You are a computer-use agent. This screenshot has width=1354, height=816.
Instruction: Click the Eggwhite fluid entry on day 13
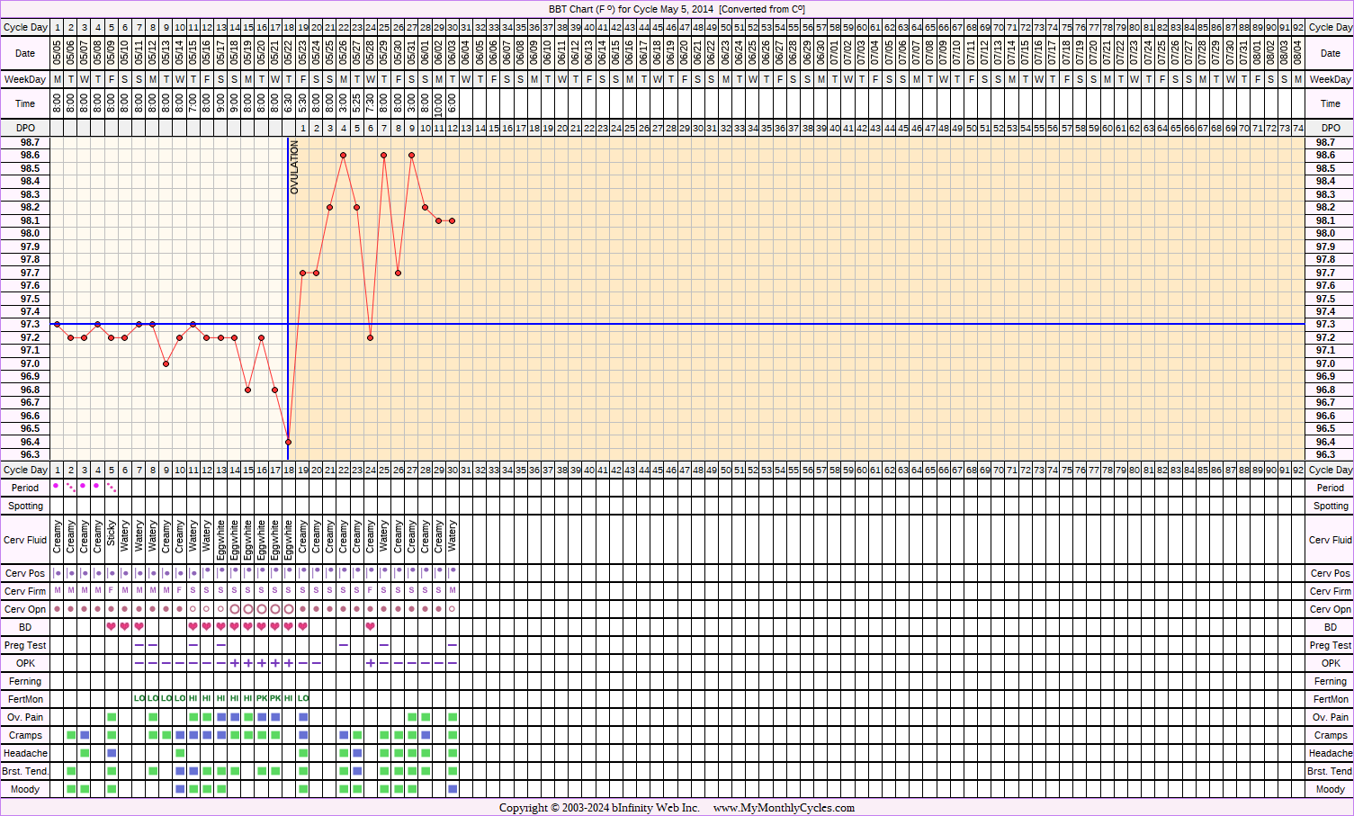click(x=220, y=540)
